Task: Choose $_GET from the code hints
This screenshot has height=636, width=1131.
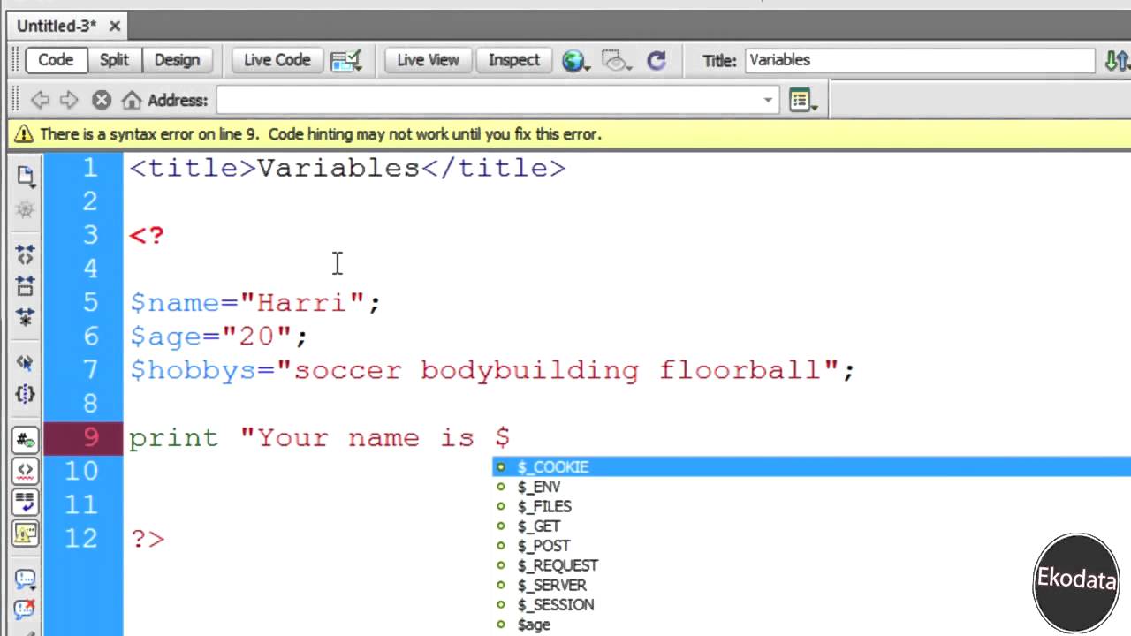Action: click(811, 526)
